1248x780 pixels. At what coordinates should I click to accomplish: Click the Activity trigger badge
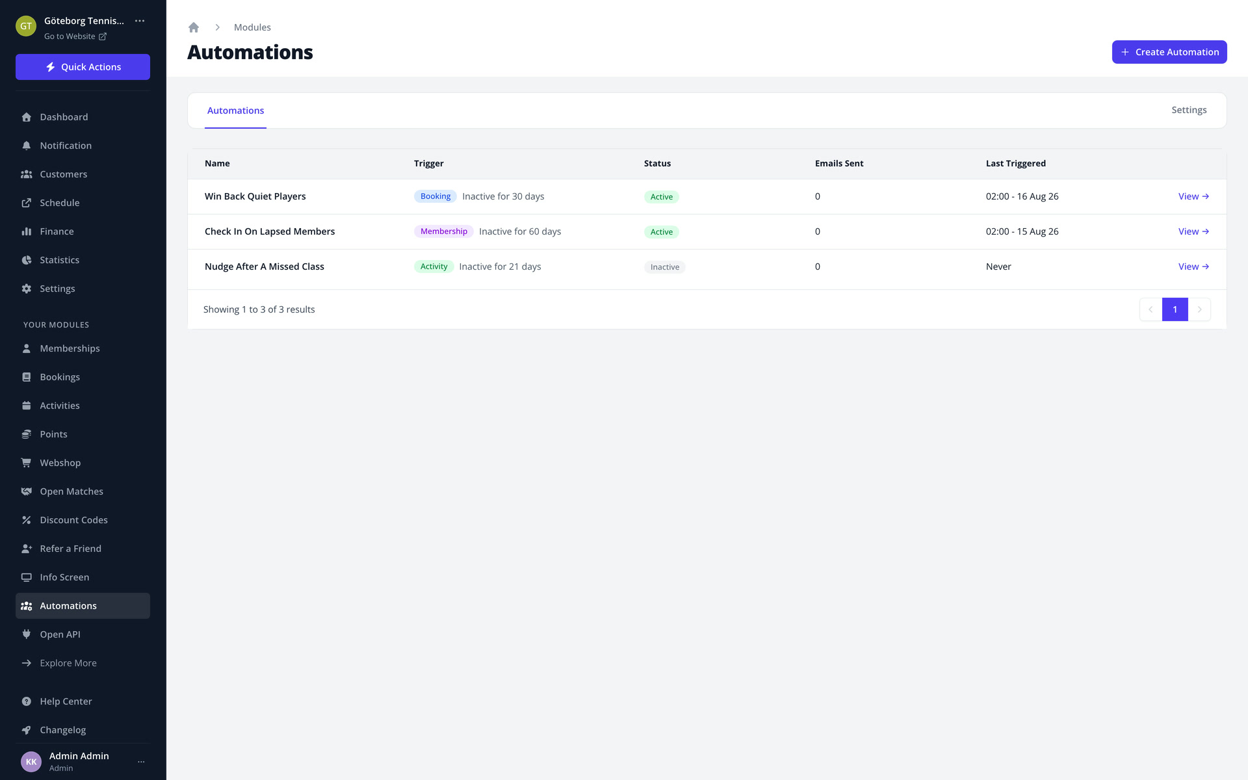[434, 266]
